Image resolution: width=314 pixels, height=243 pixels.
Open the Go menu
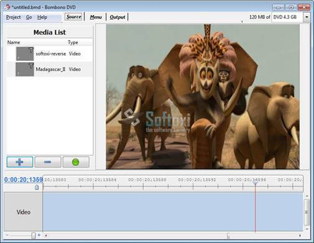(29, 17)
